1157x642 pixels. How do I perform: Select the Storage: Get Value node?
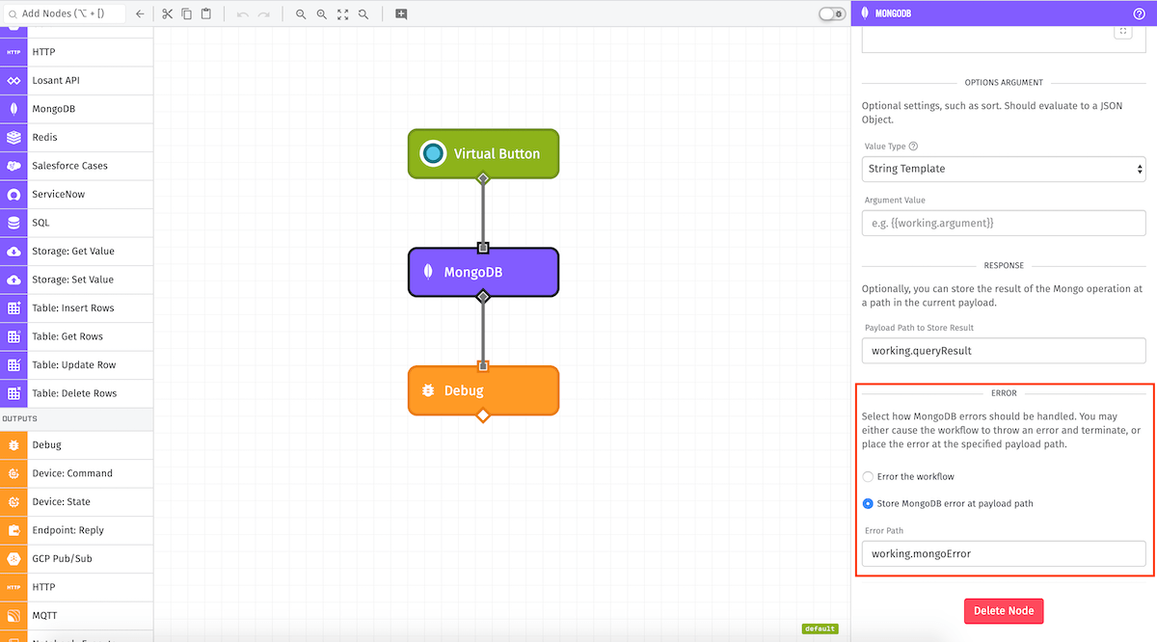pyautogui.click(x=77, y=251)
